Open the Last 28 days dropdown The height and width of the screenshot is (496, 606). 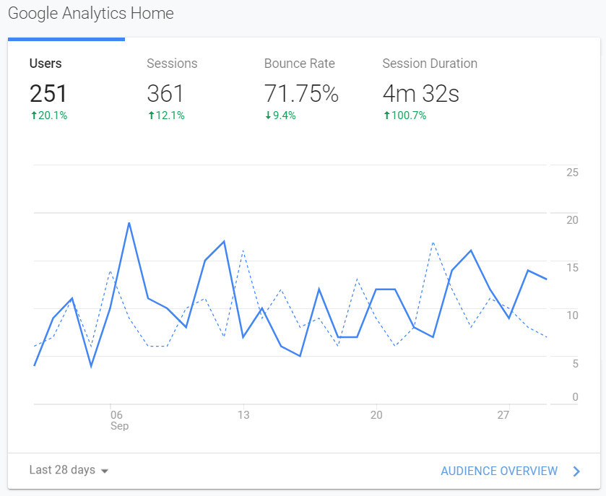(x=69, y=470)
